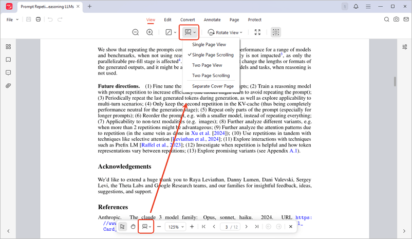The width and height of the screenshot is (412, 239).
Task: Click the email envelope icon
Action: 406,20
